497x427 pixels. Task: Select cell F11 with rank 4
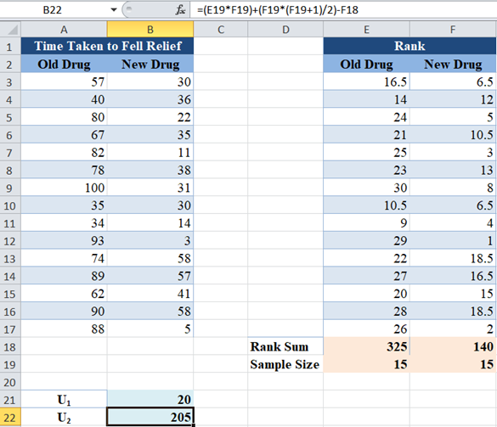coord(453,223)
